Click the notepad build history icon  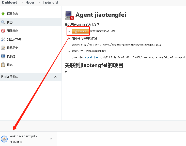[3, 48]
